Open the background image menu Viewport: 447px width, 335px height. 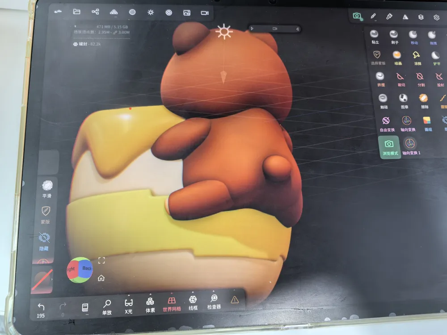187,13
